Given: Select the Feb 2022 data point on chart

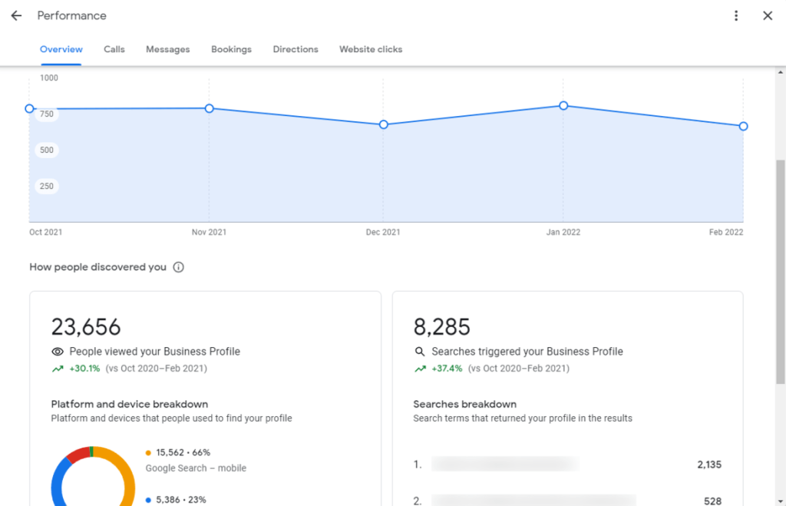Looking at the screenshot, I should (743, 127).
